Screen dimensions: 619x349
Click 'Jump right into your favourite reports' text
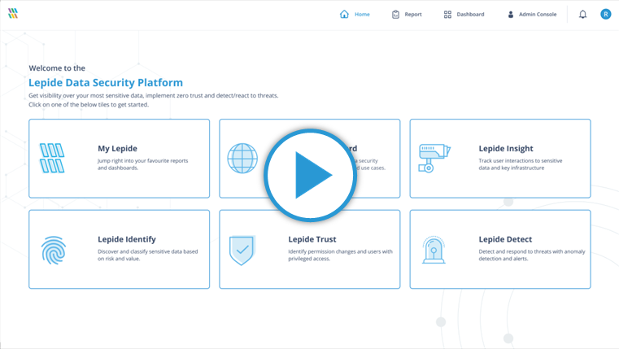click(x=142, y=161)
